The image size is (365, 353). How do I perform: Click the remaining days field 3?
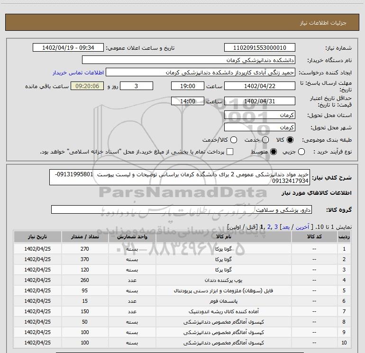[137, 86]
